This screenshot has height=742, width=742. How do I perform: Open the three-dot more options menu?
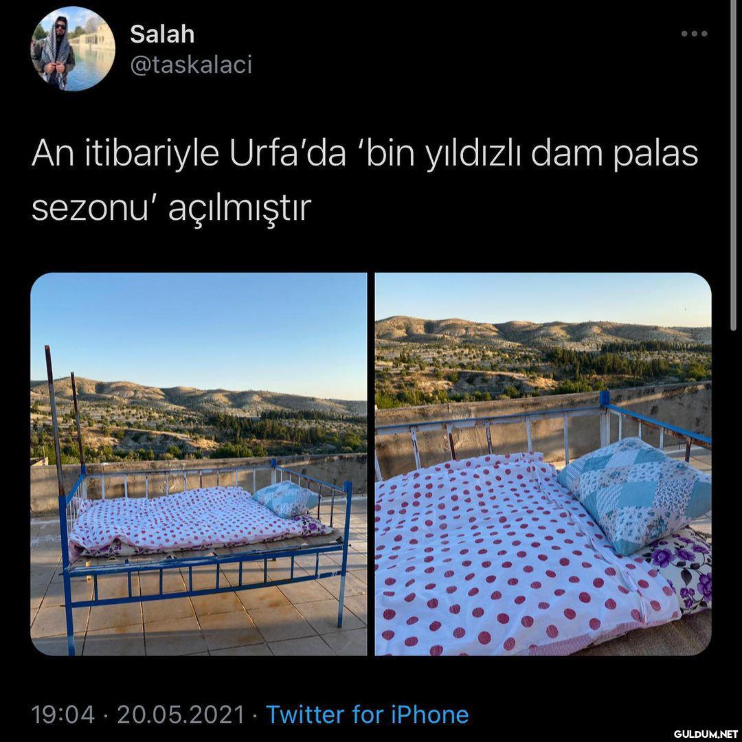[694, 34]
